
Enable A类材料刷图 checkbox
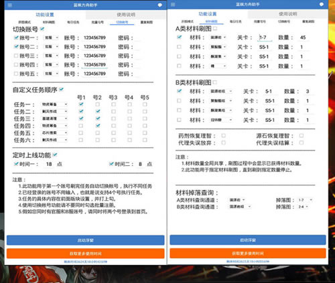tap(215, 28)
